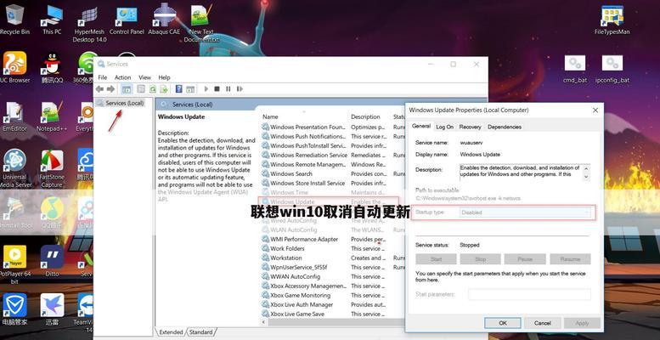Click the Properties toolbar icon in Services
Viewport: 660px width, 340px height.
coord(141,89)
